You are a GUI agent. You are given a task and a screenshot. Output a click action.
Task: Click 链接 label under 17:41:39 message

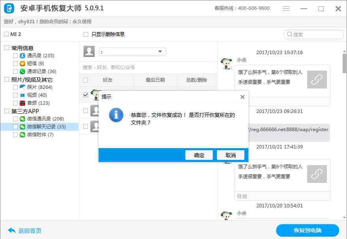pyautogui.click(x=242, y=196)
